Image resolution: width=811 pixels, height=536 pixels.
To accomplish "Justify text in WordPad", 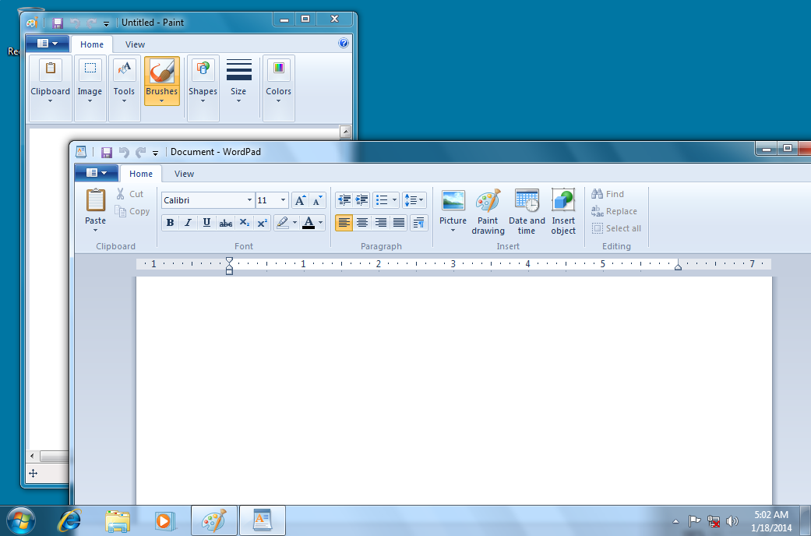I will coord(398,223).
